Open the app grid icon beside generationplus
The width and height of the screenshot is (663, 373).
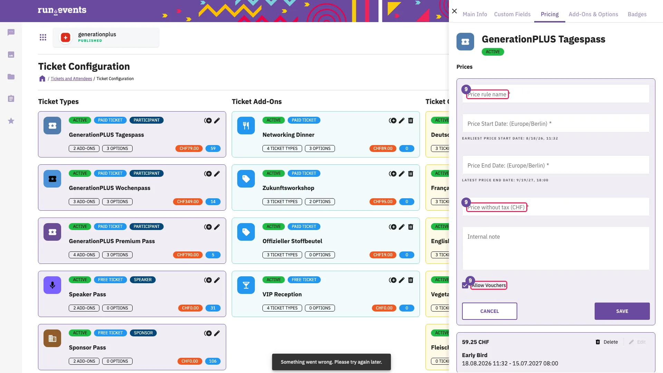(x=43, y=37)
